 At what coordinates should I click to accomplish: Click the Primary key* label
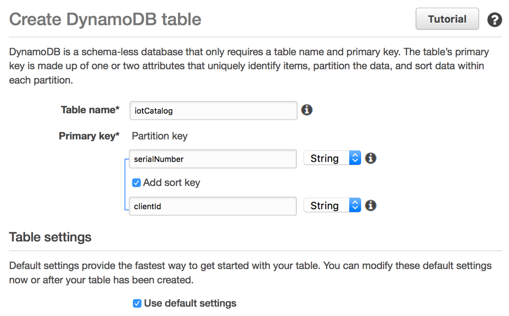(89, 136)
